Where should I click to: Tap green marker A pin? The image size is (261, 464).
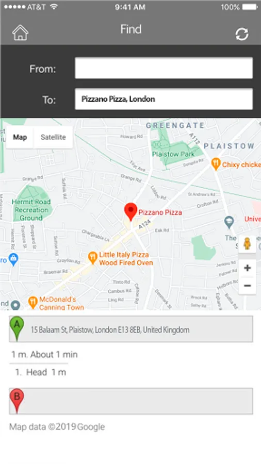tap(17, 328)
